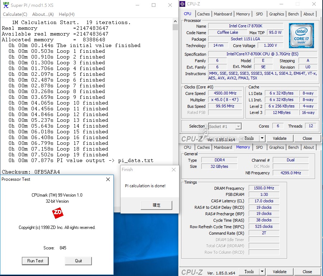323x276 pixels.
Task: Open the Calculate(C) menu in Super PI
Action: coord(15,14)
